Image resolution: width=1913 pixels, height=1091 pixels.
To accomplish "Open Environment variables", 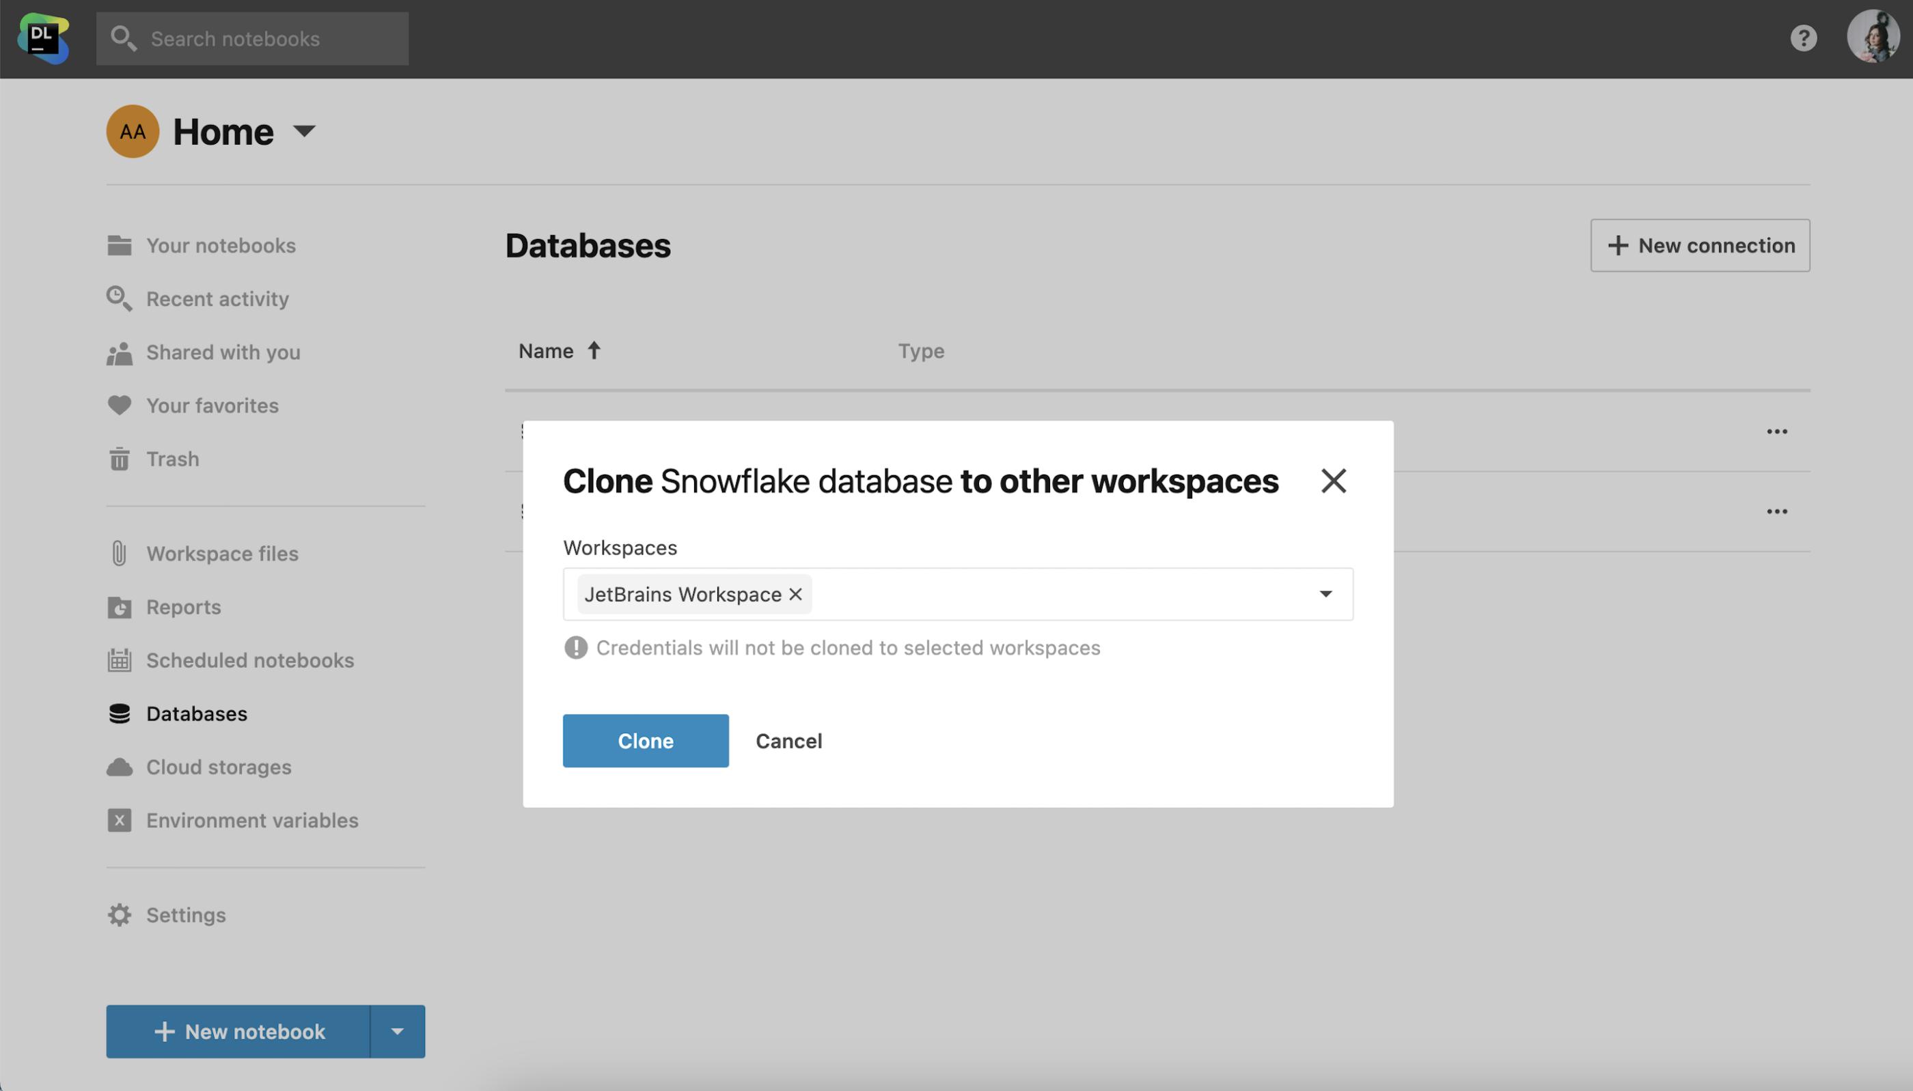I will [252, 821].
